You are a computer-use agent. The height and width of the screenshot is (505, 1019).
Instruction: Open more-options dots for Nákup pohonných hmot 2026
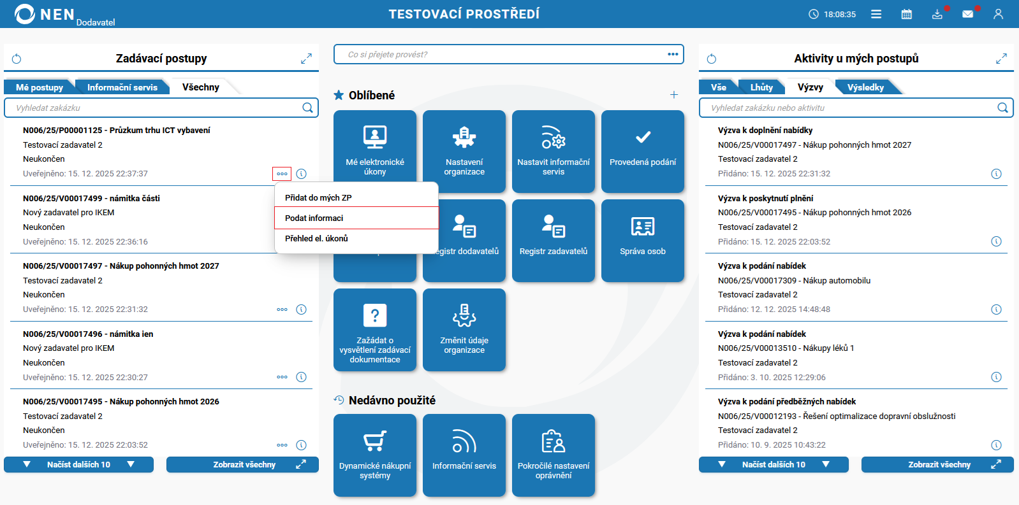tap(282, 445)
